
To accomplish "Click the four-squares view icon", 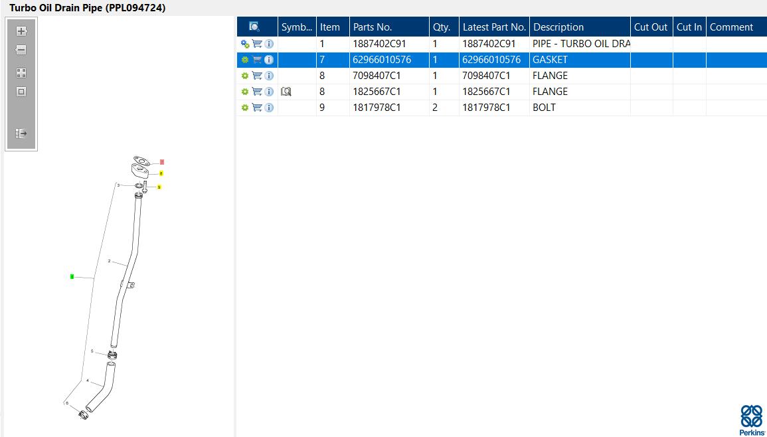I will [x=21, y=74].
